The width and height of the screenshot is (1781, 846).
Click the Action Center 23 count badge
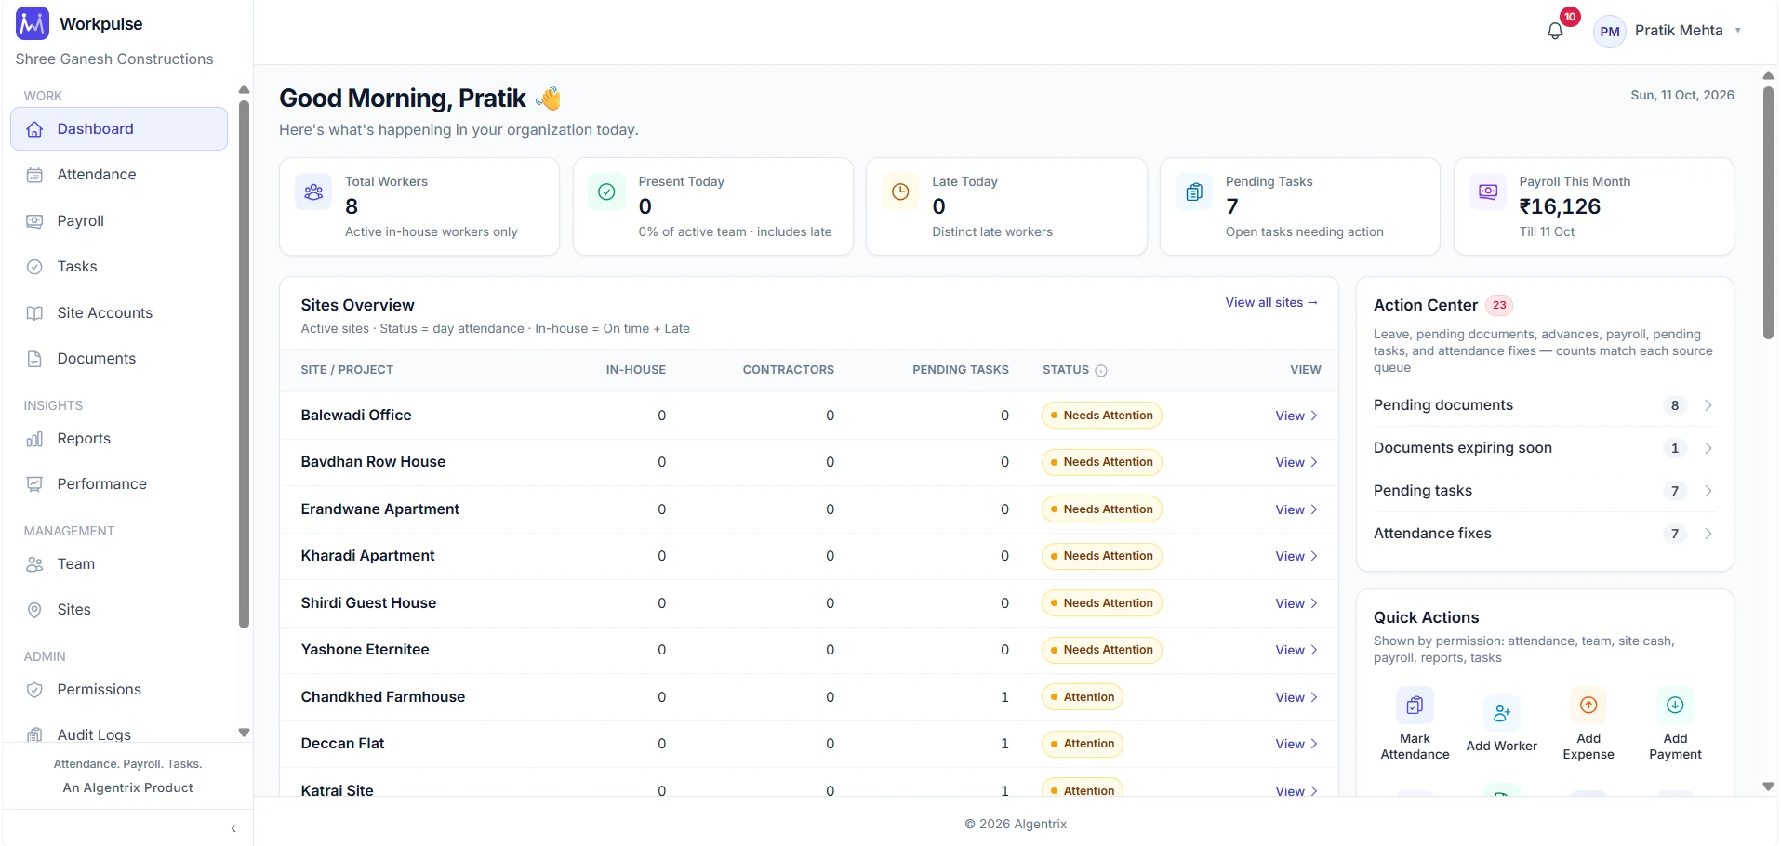pyautogui.click(x=1499, y=305)
